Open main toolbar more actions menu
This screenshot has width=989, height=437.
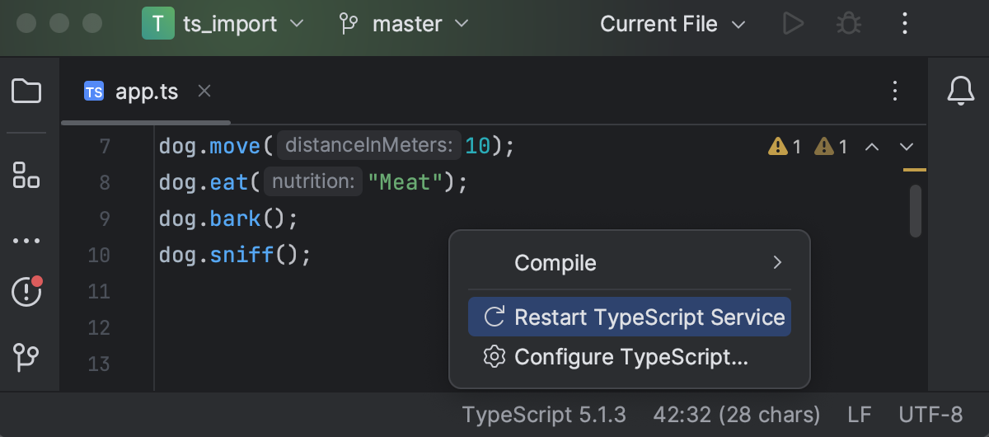tap(905, 24)
